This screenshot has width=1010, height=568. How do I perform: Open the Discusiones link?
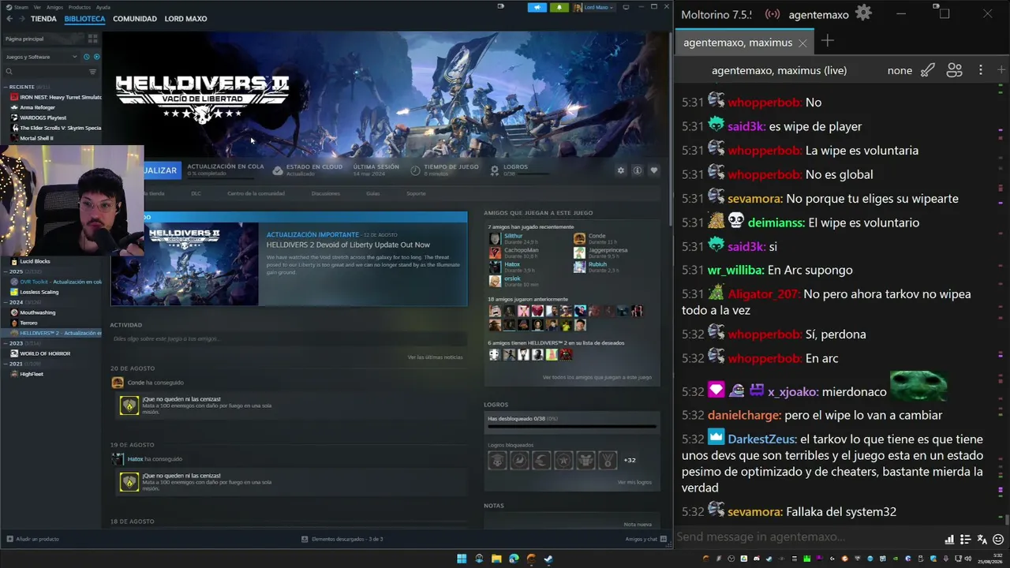pyautogui.click(x=325, y=193)
